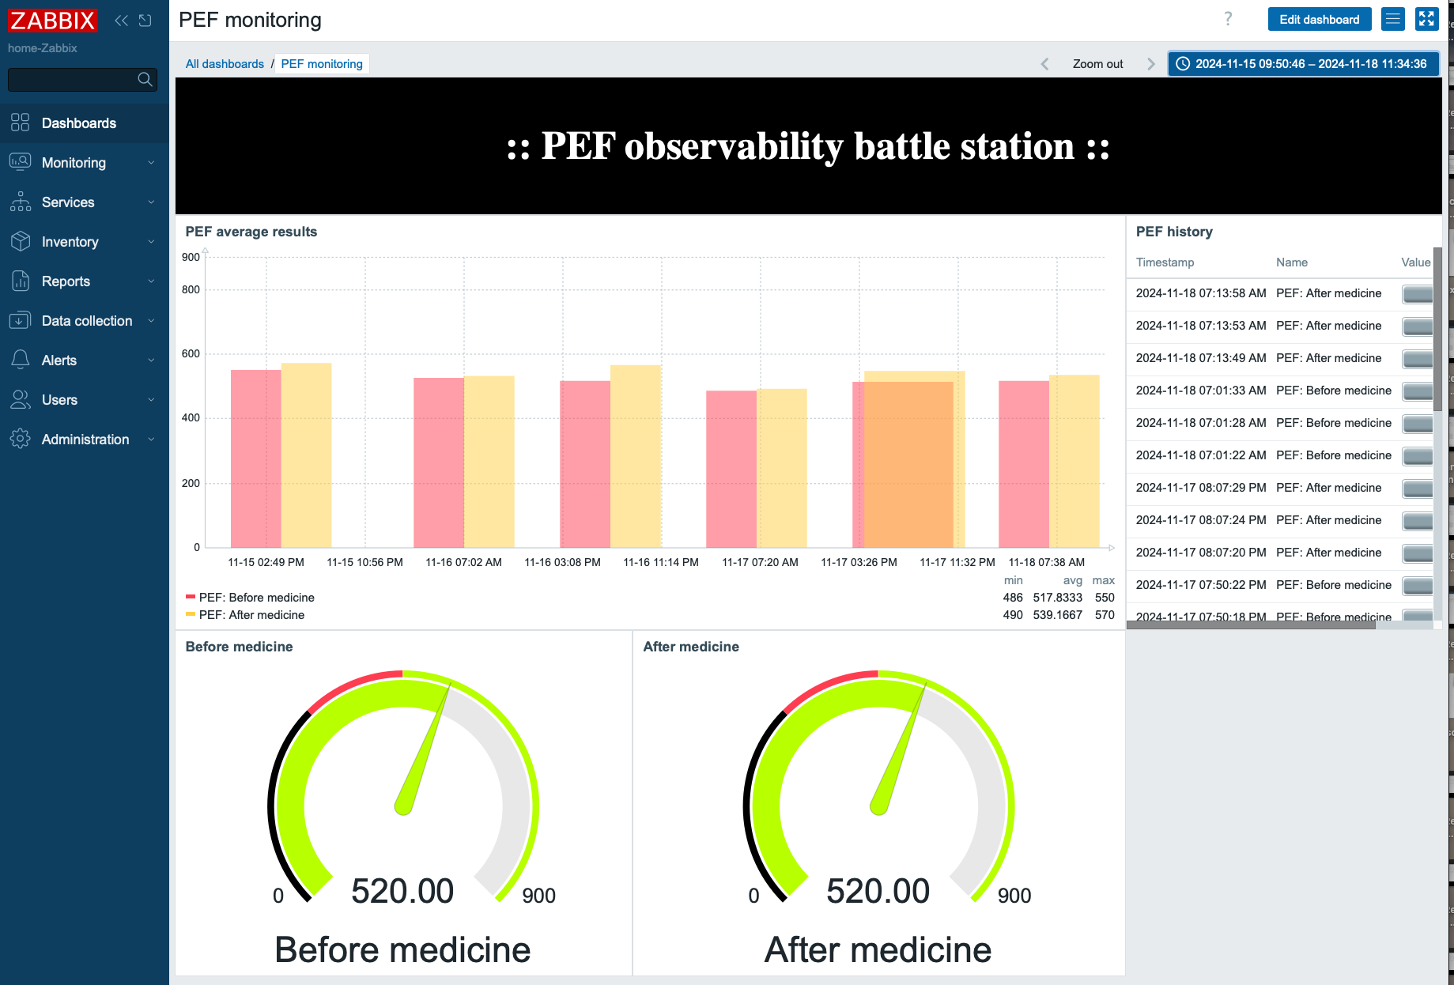The height and width of the screenshot is (985, 1454).
Task: Open the All dashboards link
Action: point(225,63)
